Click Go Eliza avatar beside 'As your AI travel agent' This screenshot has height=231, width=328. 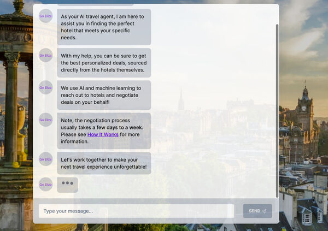[45, 16]
